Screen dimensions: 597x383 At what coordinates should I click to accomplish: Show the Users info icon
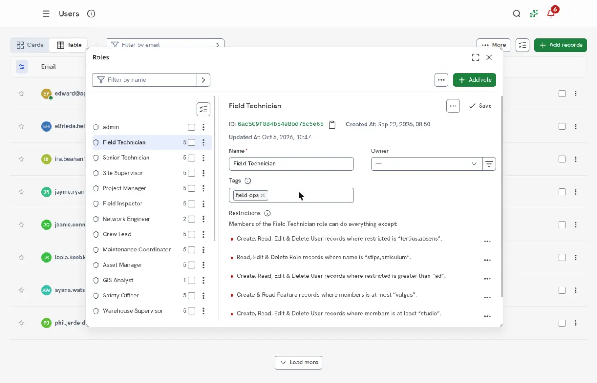[x=91, y=13]
